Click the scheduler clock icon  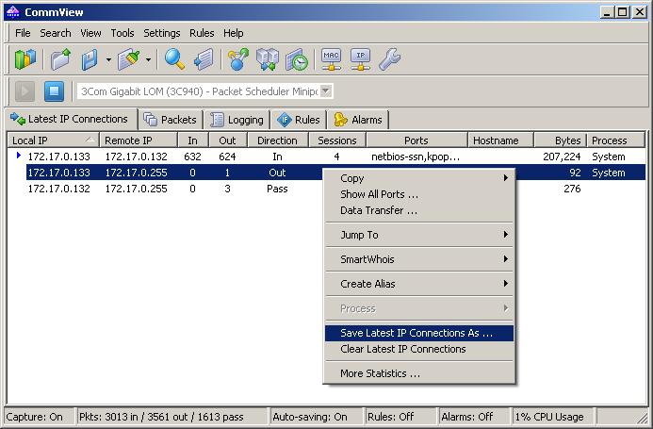click(297, 59)
